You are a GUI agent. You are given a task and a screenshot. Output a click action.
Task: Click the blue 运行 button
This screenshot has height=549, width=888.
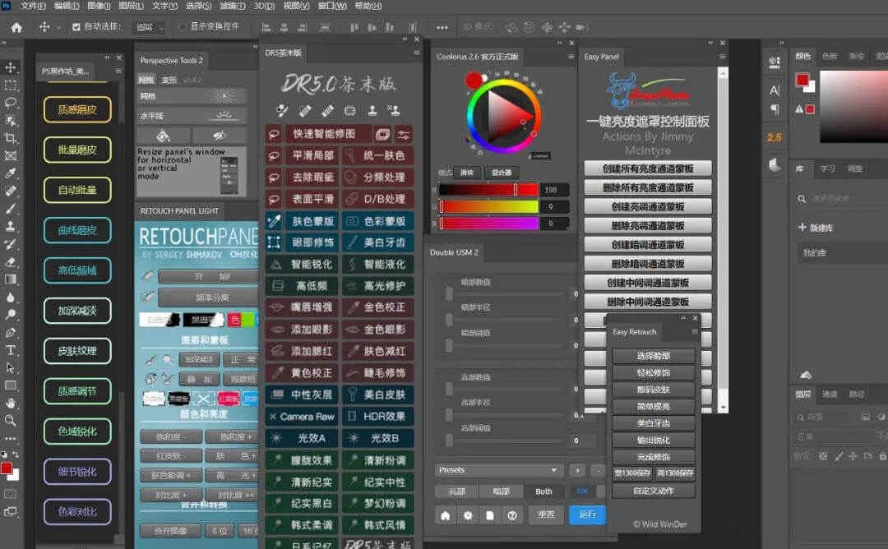[587, 515]
